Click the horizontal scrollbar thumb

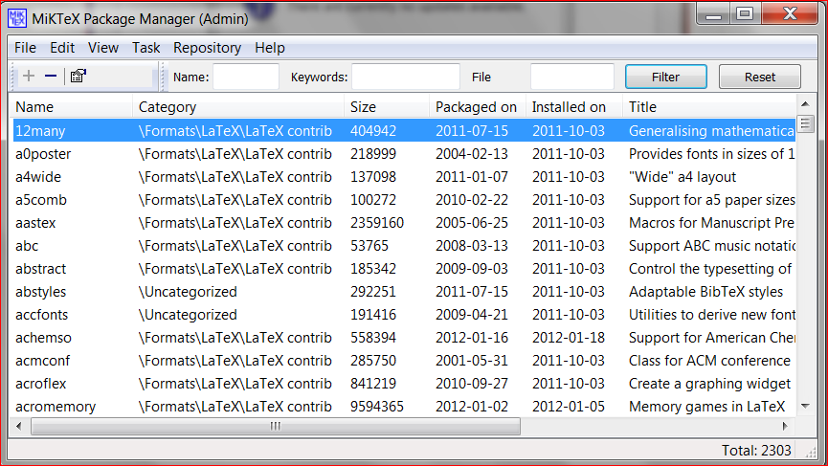[276, 426]
